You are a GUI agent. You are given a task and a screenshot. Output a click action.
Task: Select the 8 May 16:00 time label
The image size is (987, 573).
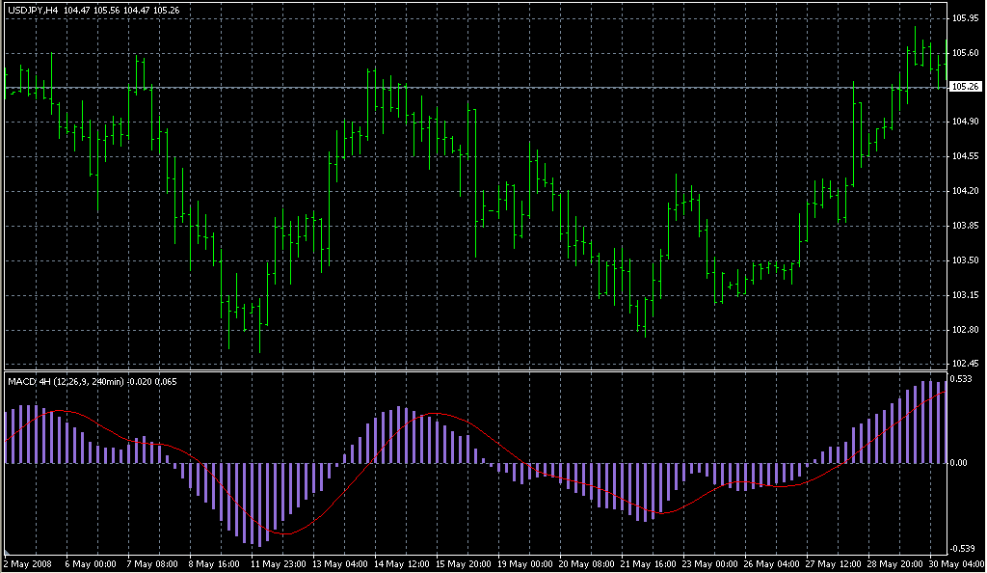(216, 563)
